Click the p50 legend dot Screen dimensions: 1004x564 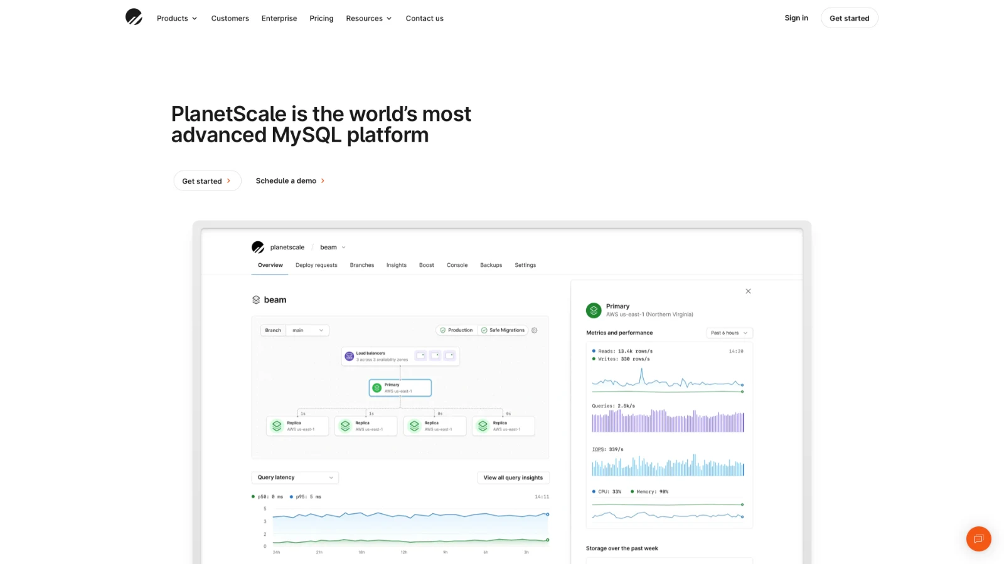coord(253,496)
